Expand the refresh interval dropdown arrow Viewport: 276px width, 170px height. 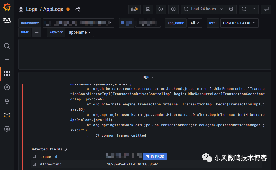254,9
